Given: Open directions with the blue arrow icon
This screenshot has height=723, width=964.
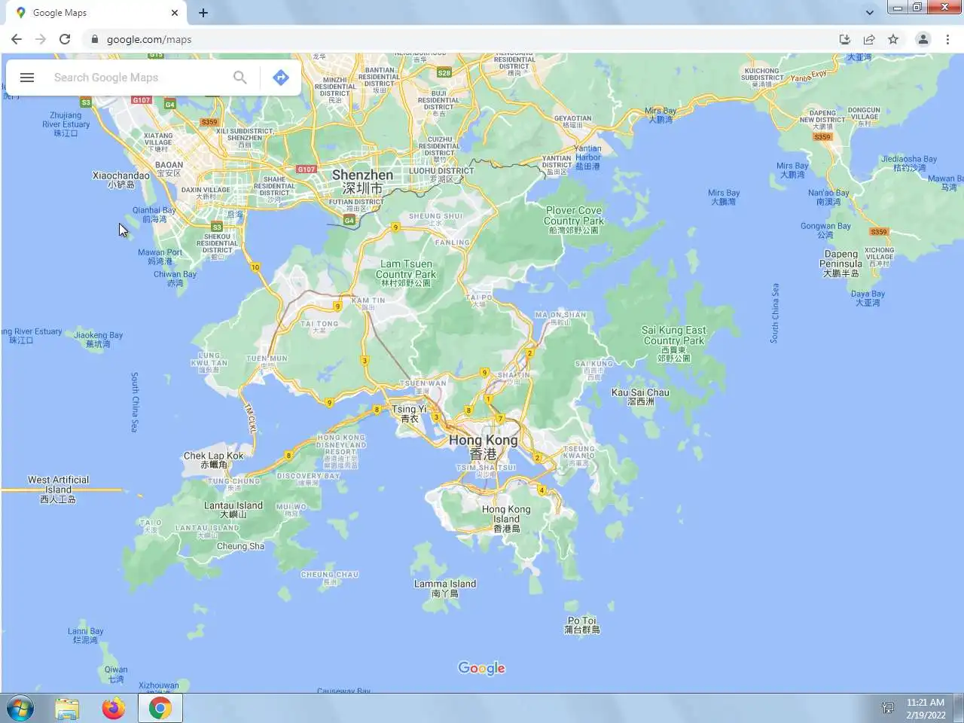Looking at the screenshot, I should tap(281, 78).
